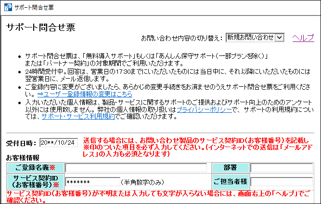Click the ご登録名義 label cell

coord(36,168)
